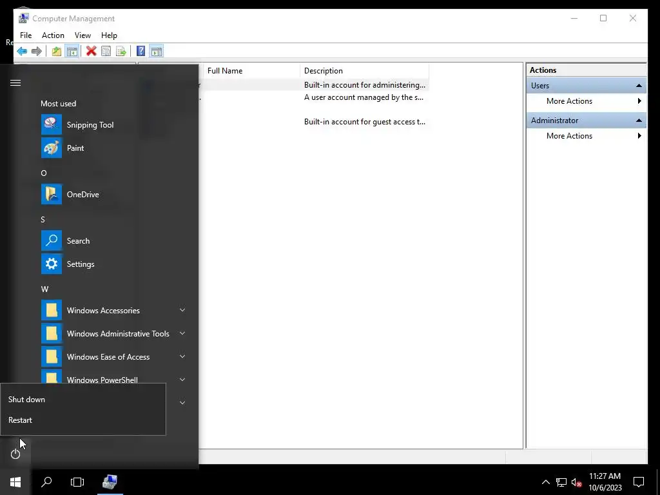This screenshot has height=495, width=660.
Task: Click the Power icon in the Start menu
Action: coord(15,454)
